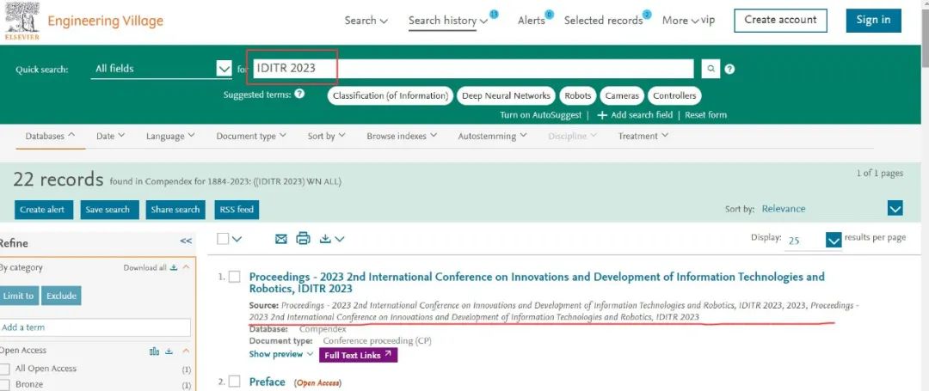Screen dimensions: 929x391
Task: Download Open Access facet data icon
Action: tap(169, 351)
